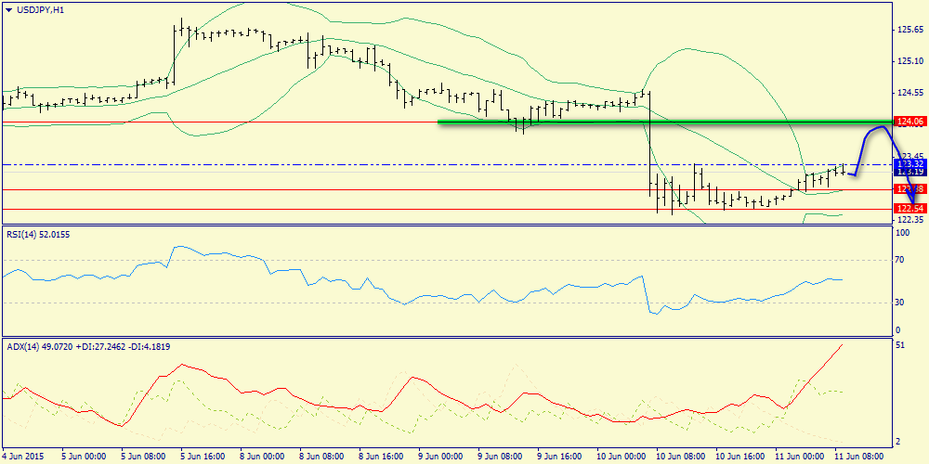This screenshot has height=464, width=929.
Task: Click the ADX scale value 51
Action: click(902, 344)
